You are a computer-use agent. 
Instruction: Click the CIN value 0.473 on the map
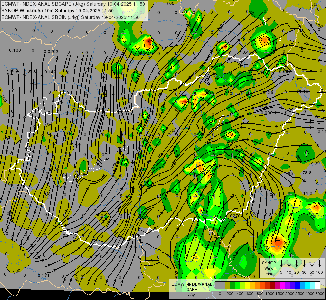pos(248,52)
